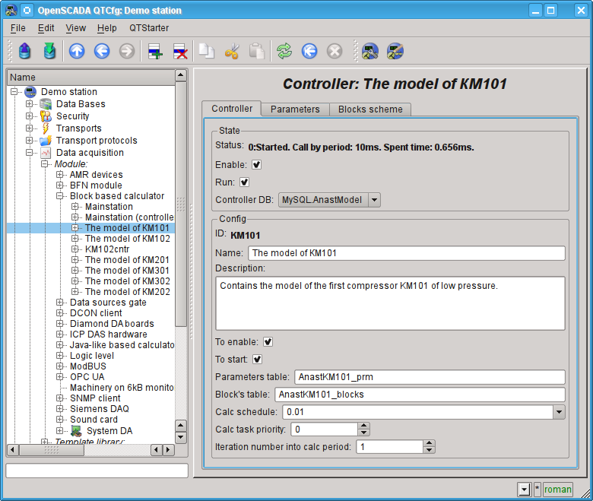Click the tree horizontal scrollbar thumb

[52, 450]
